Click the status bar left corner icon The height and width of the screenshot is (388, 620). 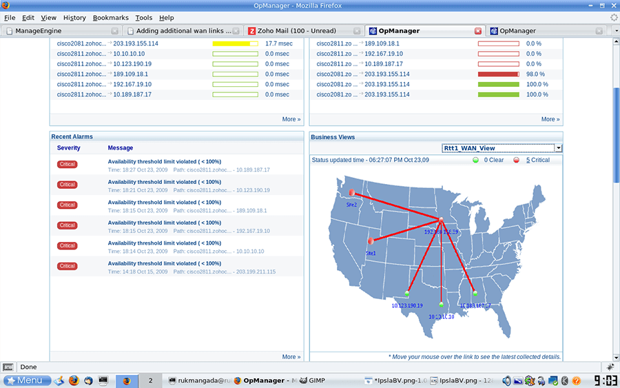coord(8,367)
